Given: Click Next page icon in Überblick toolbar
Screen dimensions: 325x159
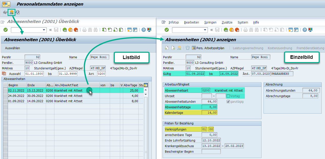Looking at the screenshot, I should tap(115, 30).
